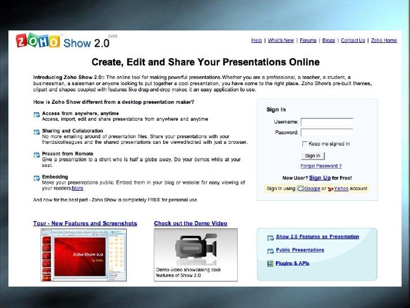Screen dimensions: 410x308
Task: Click the Yahoo icon in sign-in options
Action: 330,189
